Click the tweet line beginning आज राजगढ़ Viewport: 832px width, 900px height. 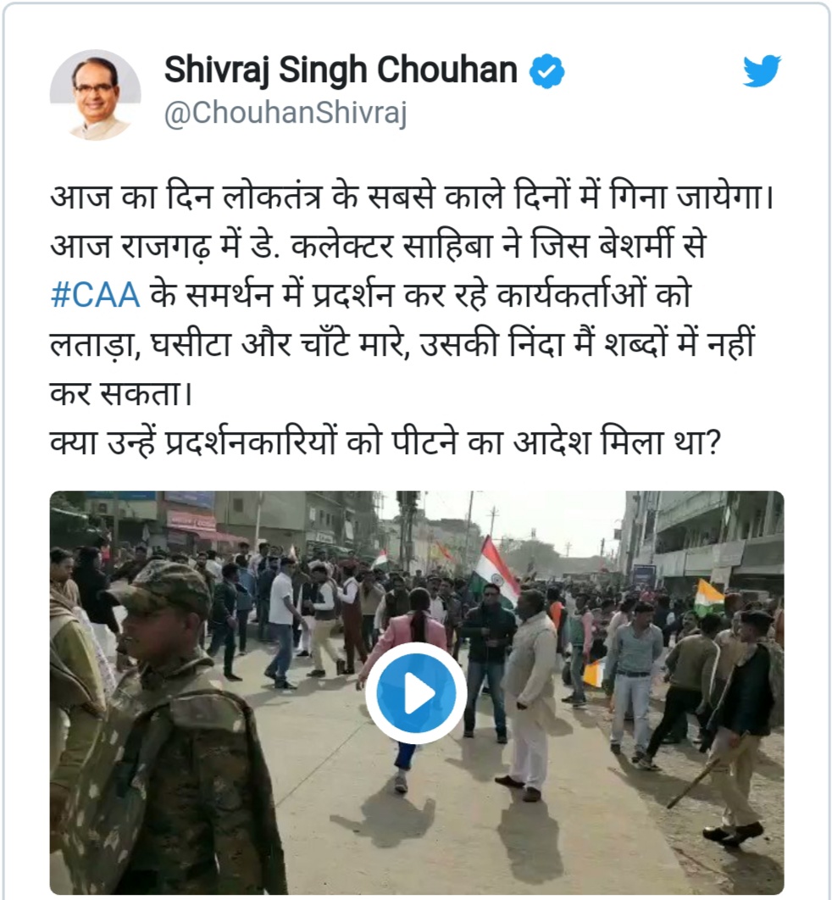click(x=378, y=246)
